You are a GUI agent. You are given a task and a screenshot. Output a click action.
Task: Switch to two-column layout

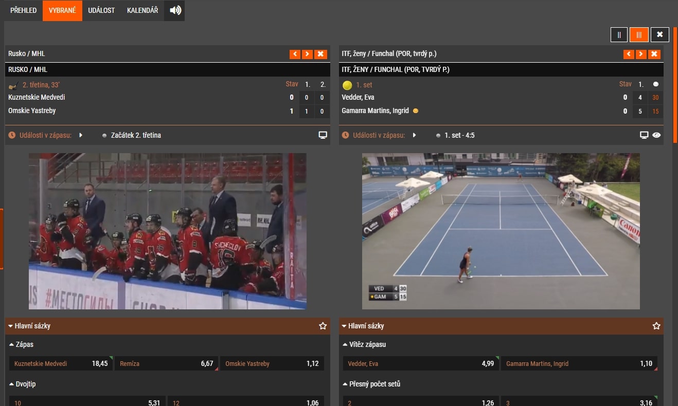pos(619,34)
